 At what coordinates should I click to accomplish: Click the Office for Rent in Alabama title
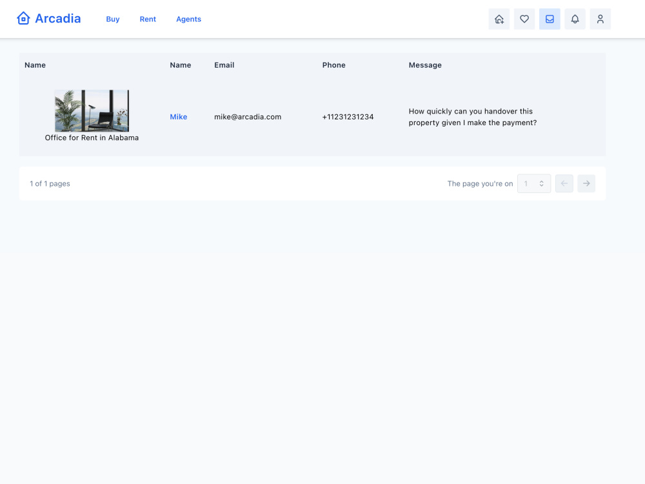point(92,138)
